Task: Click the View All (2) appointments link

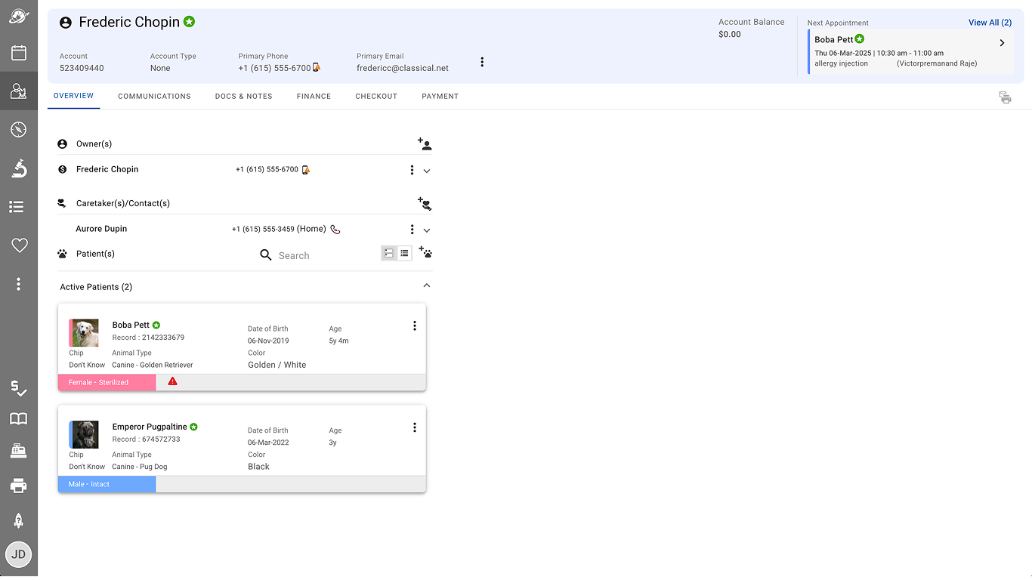Action: [990, 23]
